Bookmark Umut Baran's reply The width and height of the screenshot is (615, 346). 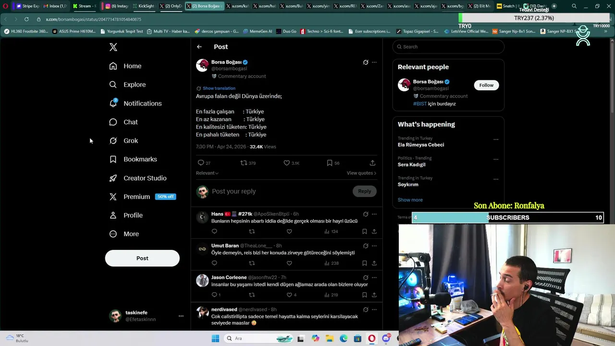click(x=365, y=263)
